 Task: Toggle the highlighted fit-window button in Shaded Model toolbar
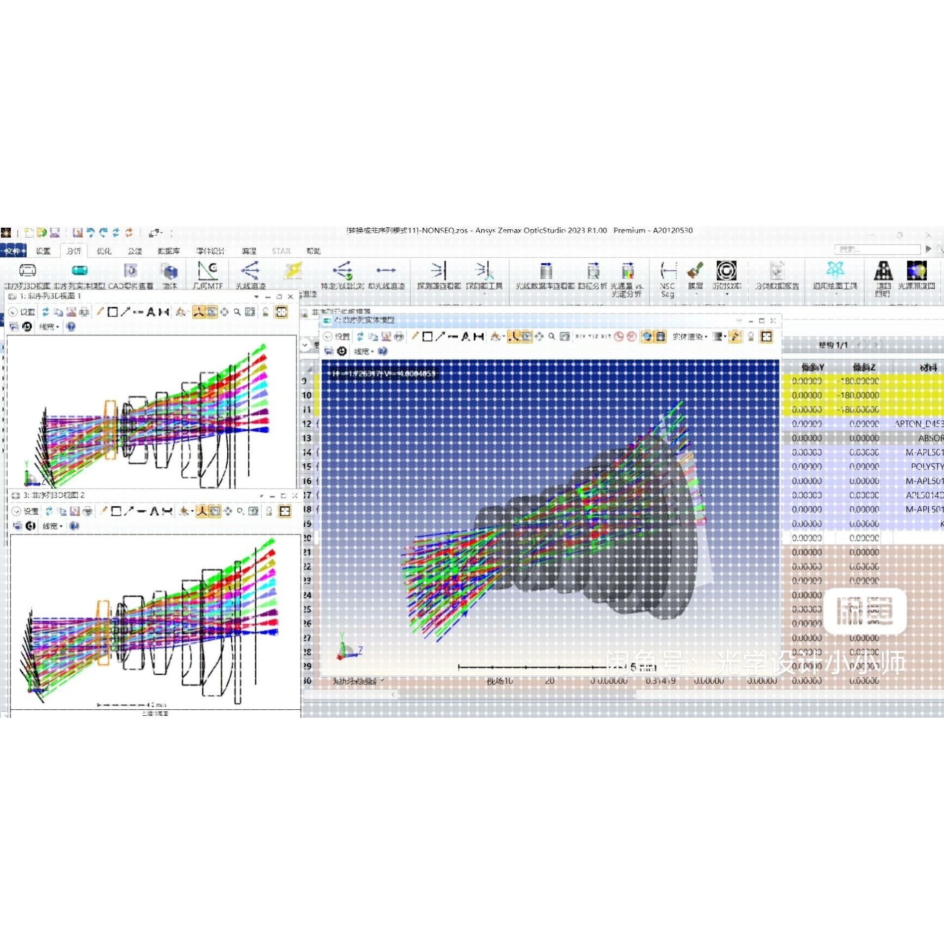pyautogui.click(x=766, y=336)
